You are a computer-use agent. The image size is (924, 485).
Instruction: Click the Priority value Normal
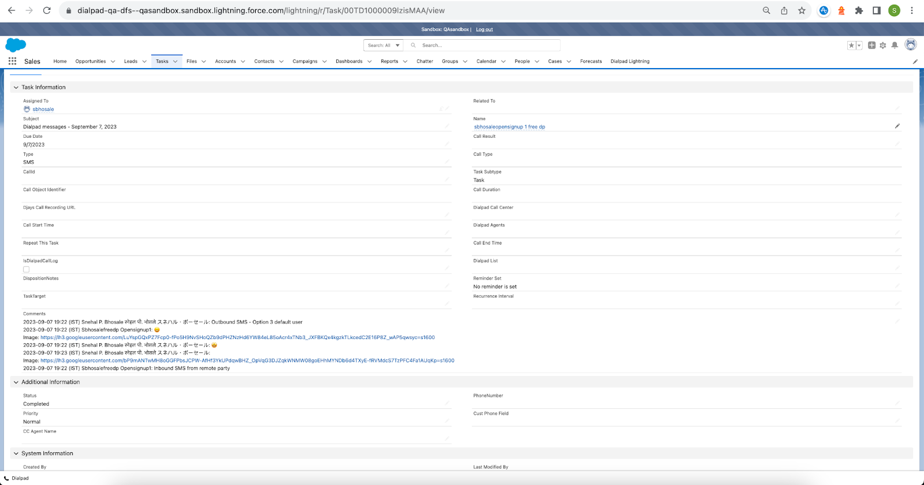pos(32,422)
